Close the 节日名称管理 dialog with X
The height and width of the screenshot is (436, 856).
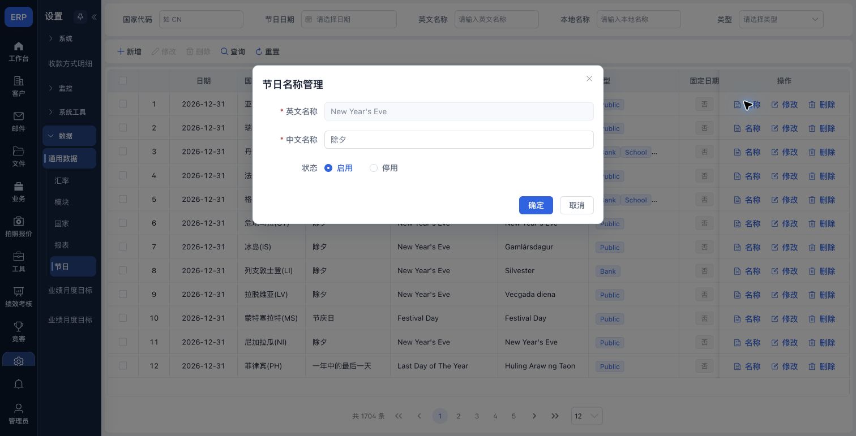pos(589,79)
